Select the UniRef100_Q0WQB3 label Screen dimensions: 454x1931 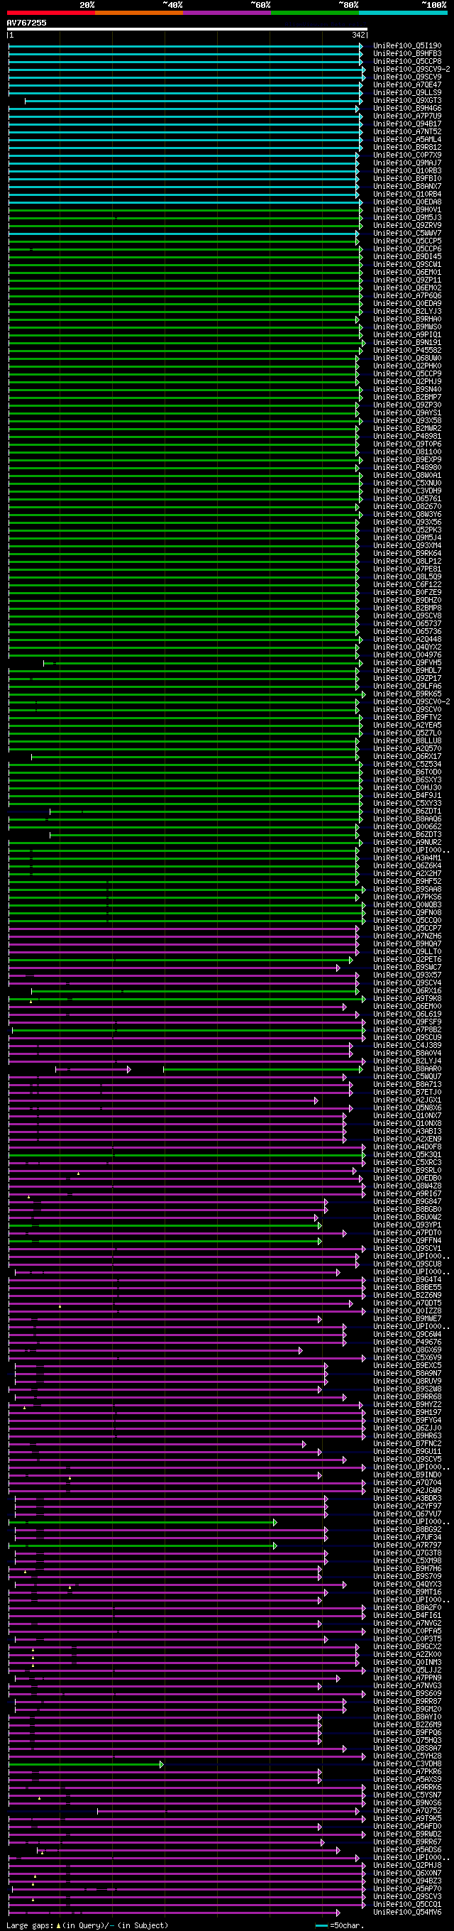coord(406,904)
